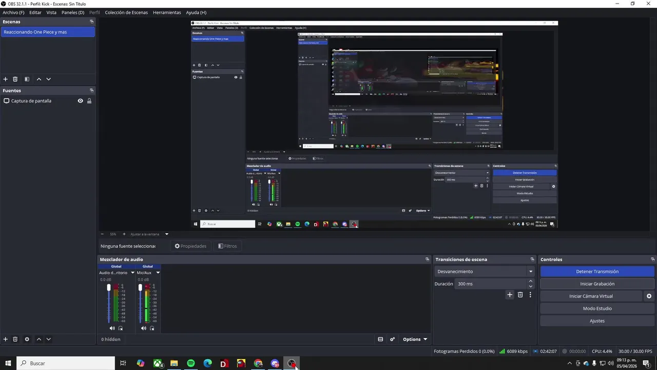Screen dimensions: 657x370
Task: Open the mixer Options dropdown
Action: [415, 339]
